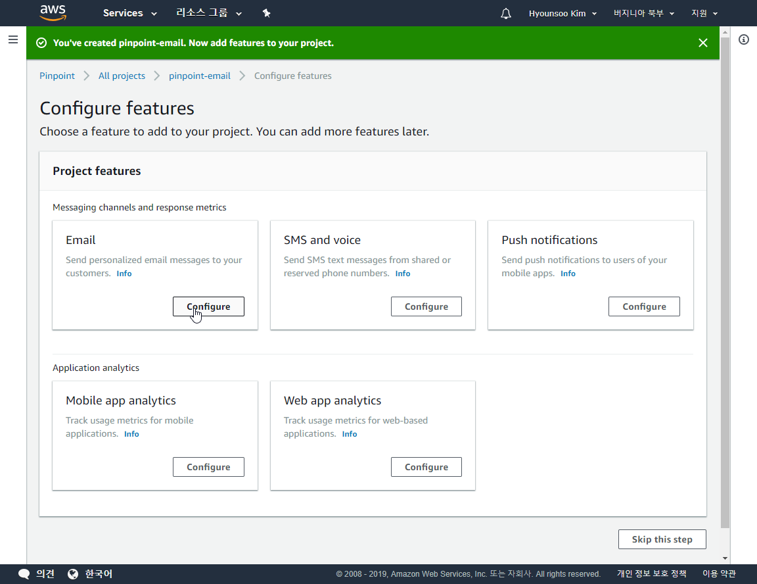Expand the Services dropdown
The image size is (757, 584).
130,13
